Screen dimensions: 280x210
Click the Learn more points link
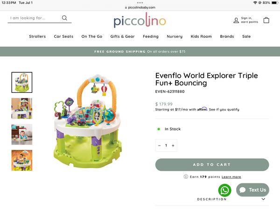point(231,177)
